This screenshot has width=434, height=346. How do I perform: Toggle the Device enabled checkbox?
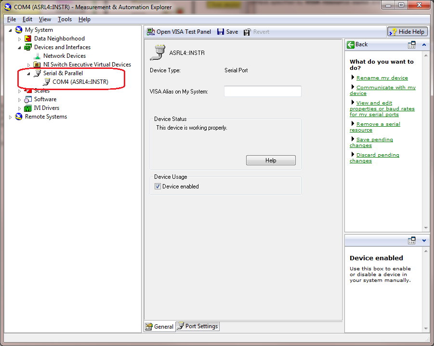click(158, 186)
